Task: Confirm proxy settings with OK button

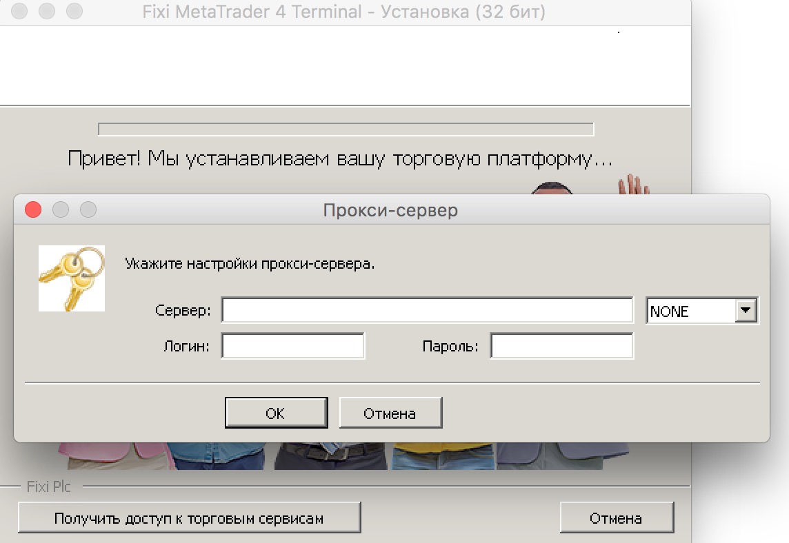Action: [277, 413]
